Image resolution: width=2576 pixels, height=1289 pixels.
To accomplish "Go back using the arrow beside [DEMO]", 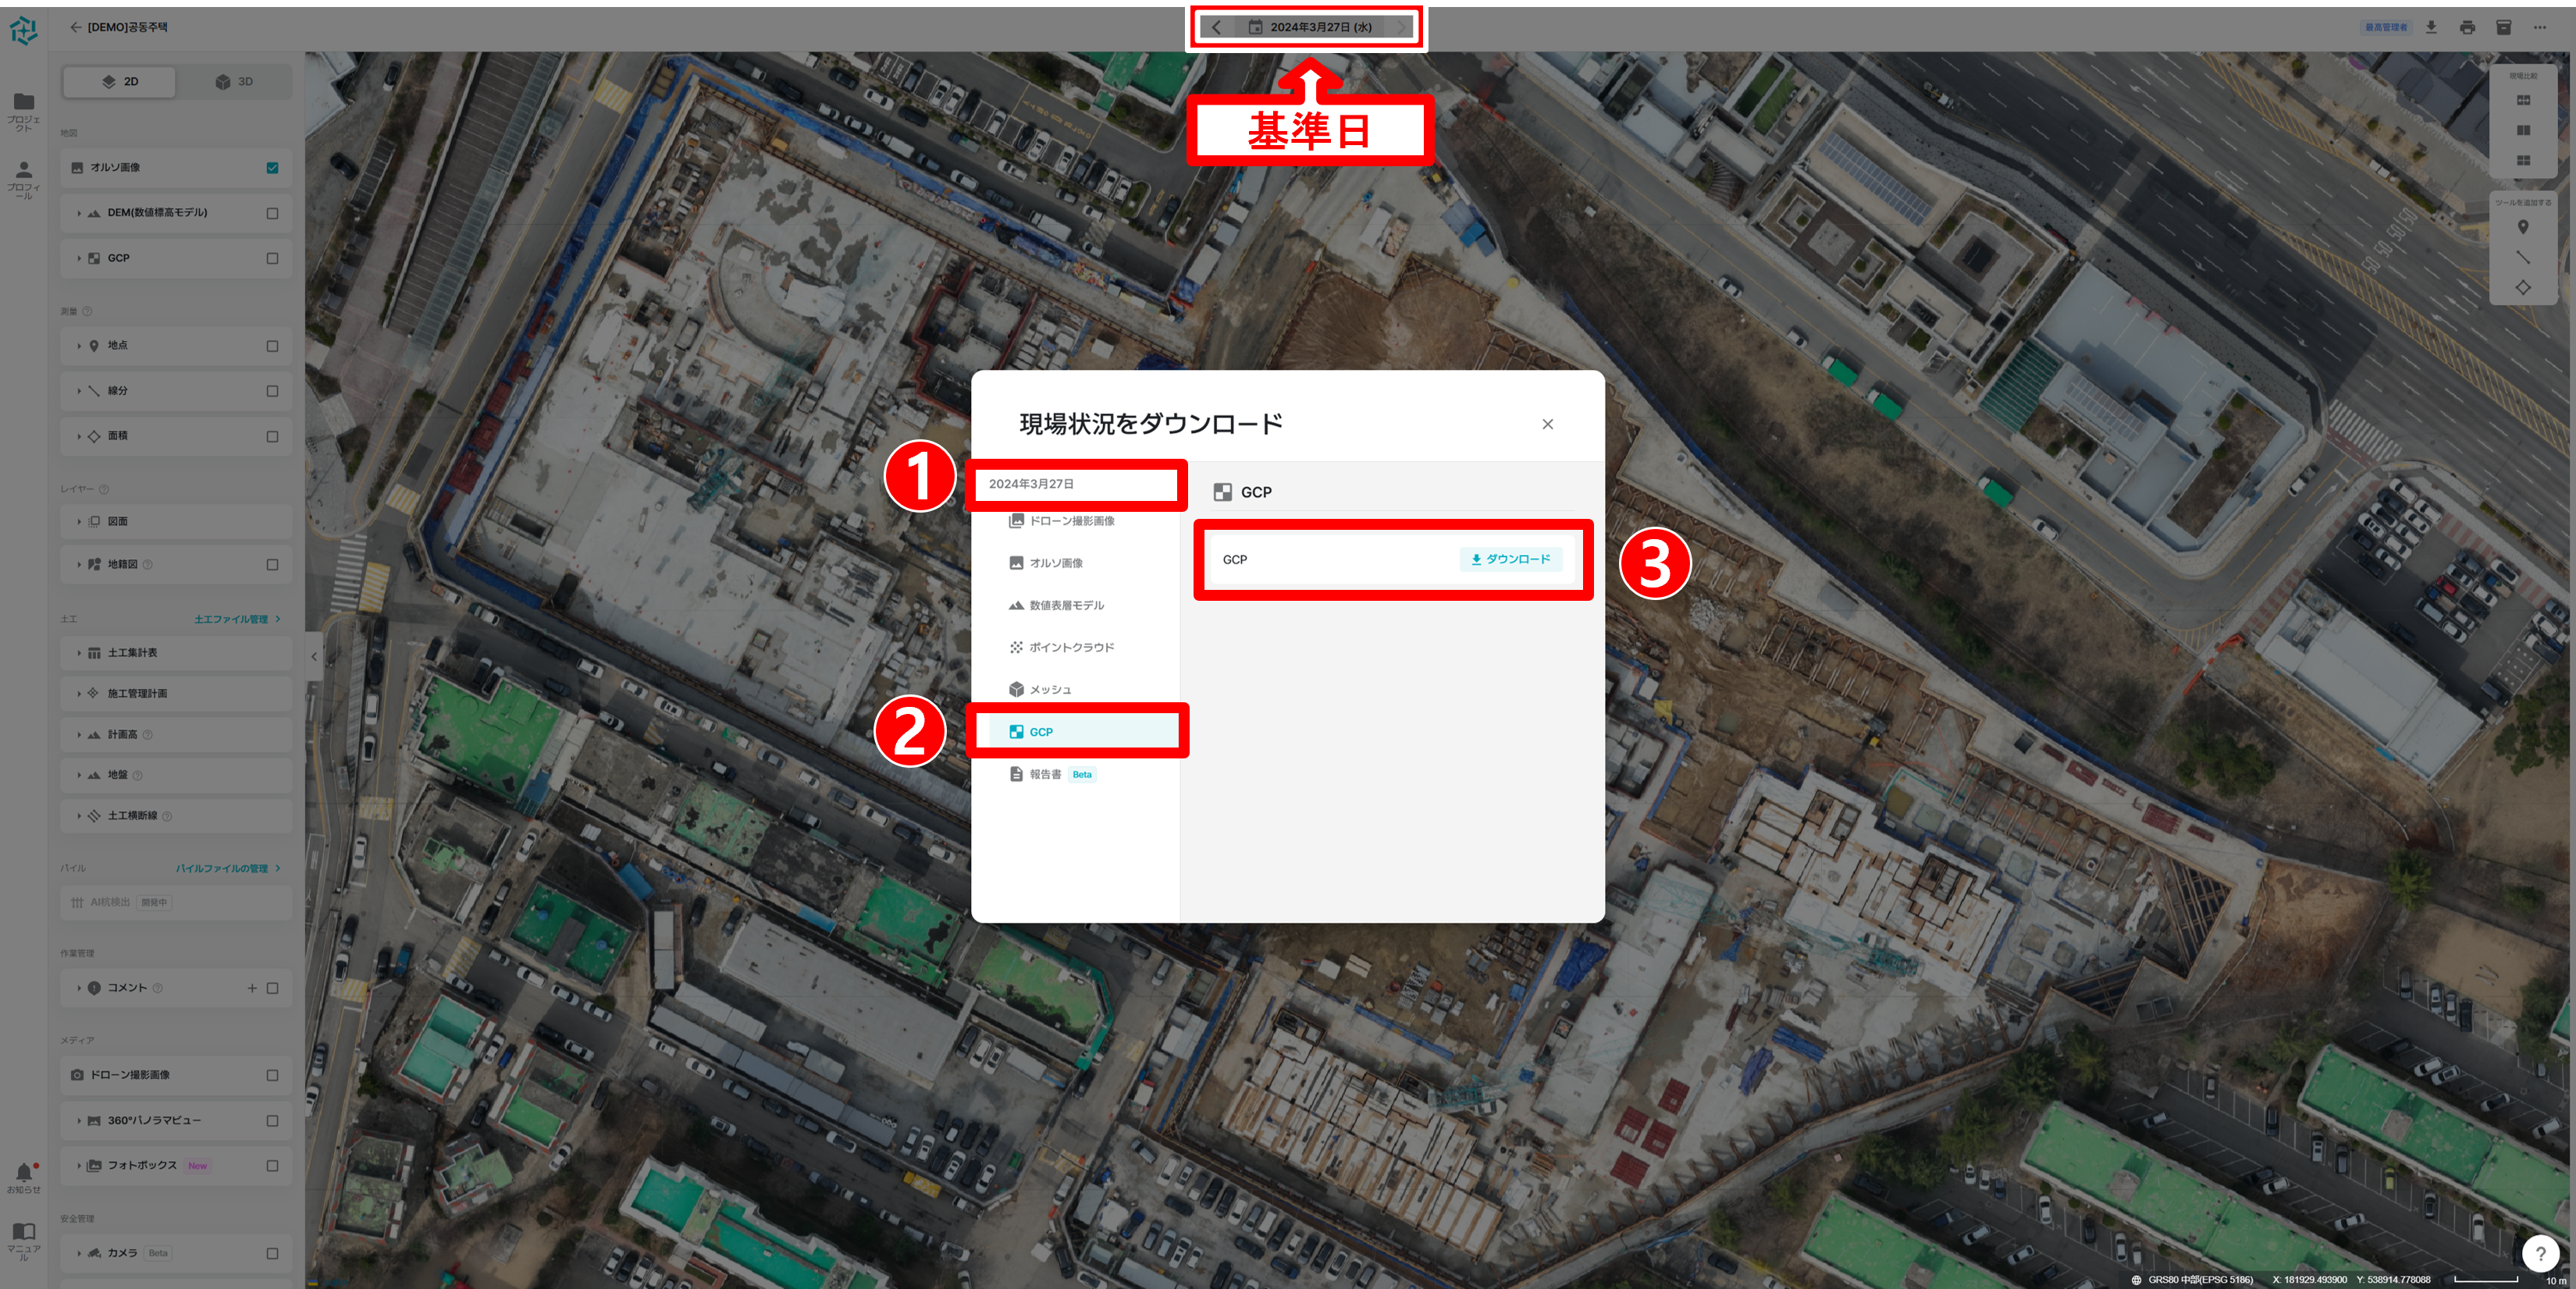I will [x=75, y=27].
